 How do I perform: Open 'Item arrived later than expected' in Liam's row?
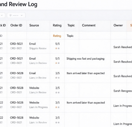pyautogui.click(x=86, y=103)
